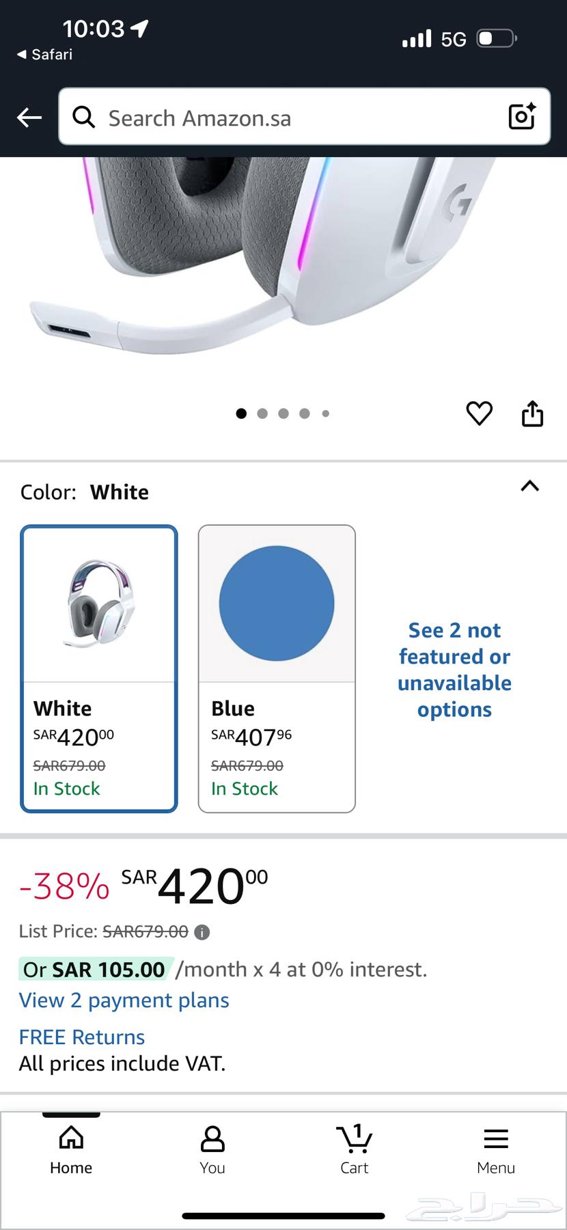This screenshot has width=567, height=1230.
Task: Open the You account tab
Action: [x=212, y=1150]
